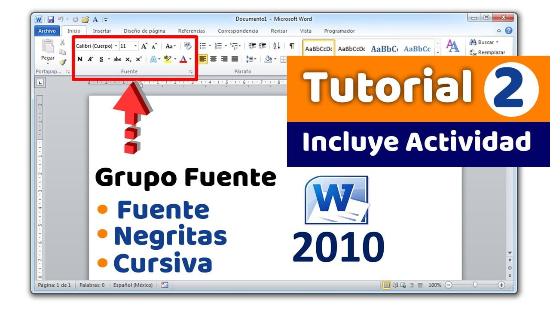The image size is (550, 309).
Task: Click the Change Styles double-A icon
Action: 452,46
